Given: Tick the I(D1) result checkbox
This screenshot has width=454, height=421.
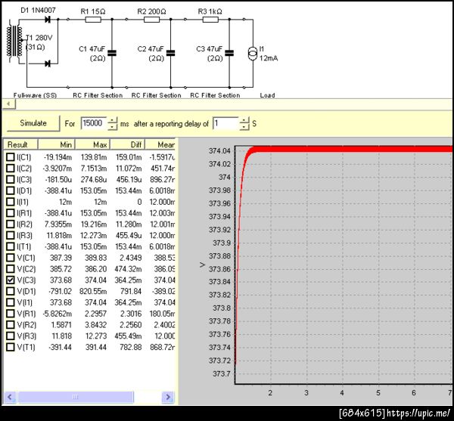Looking at the screenshot, I should (11, 190).
